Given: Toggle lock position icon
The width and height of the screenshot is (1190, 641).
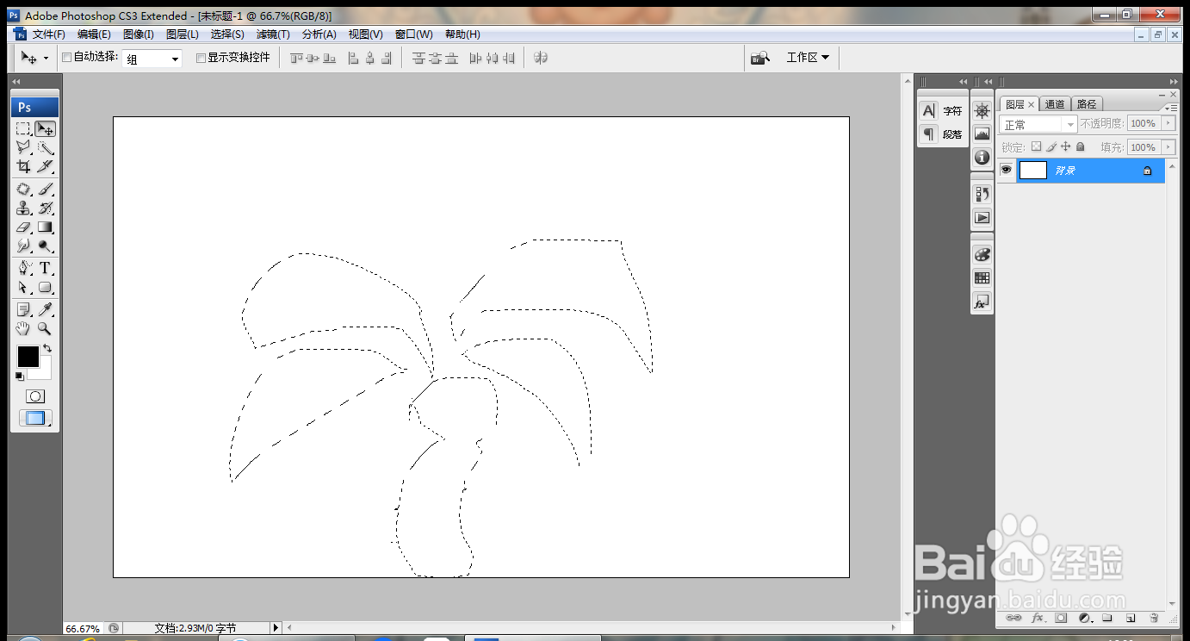Looking at the screenshot, I should (1065, 147).
